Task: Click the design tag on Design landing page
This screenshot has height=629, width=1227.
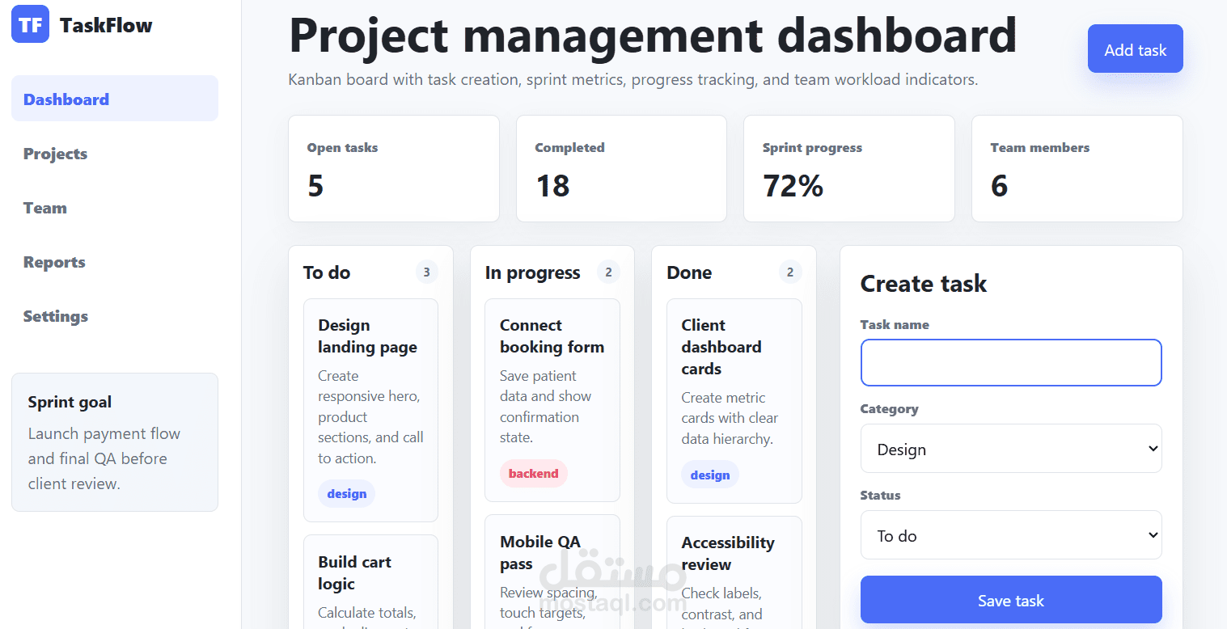Action: [x=347, y=493]
